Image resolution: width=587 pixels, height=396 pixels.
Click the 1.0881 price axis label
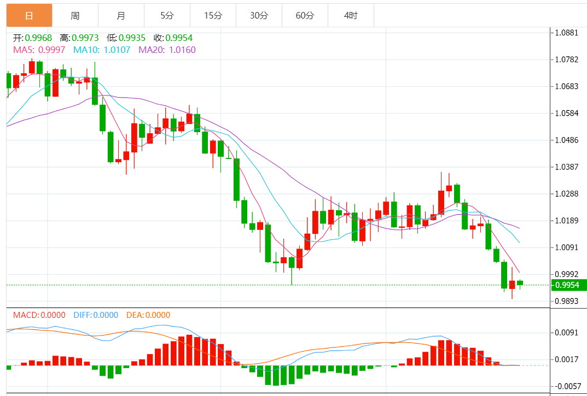coord(566,33)
